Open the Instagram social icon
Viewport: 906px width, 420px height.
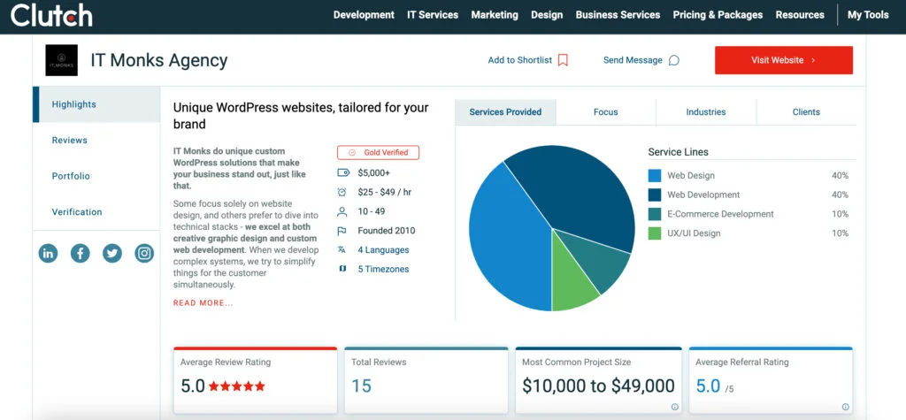(x=144, y=254)
